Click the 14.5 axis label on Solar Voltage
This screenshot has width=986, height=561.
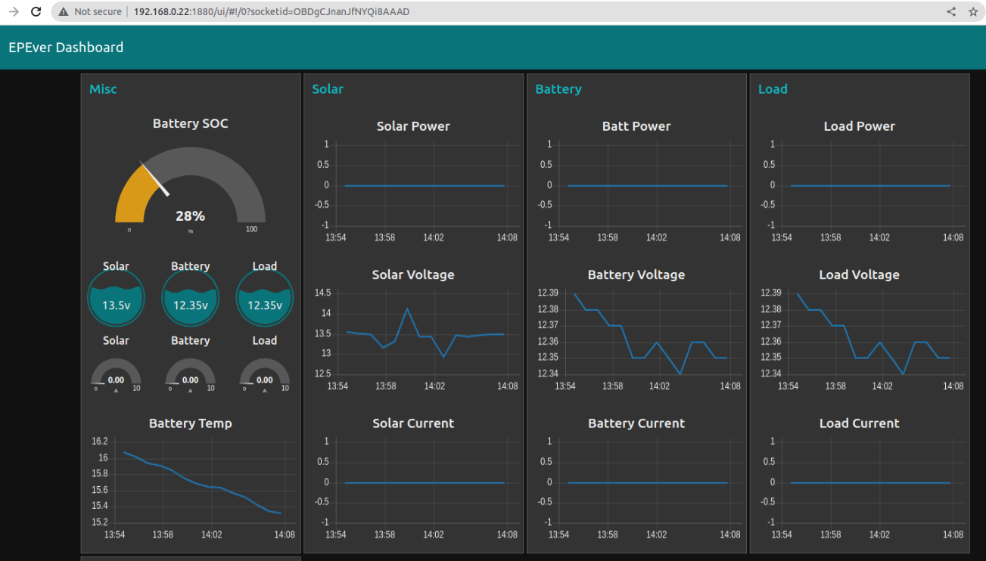tap(322, 293)
